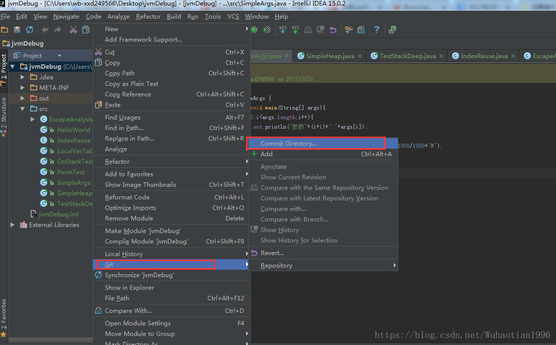This screenshot has width=556, height=345.
Task: Choose Synchronize 'jvmDebug' menu entry
Action: pos(171,275)
